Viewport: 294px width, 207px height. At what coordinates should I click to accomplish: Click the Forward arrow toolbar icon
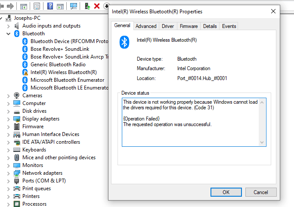10,6
